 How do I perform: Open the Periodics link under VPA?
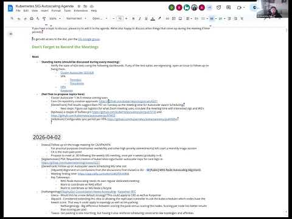[75, 80]
